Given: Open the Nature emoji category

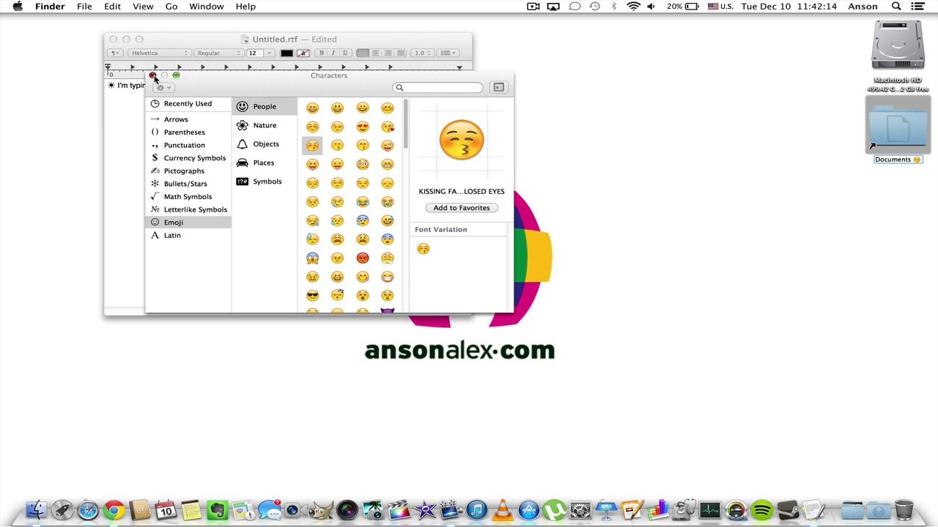Looking at the screenshot, I should pyautogui.click(x=264, y=125).
